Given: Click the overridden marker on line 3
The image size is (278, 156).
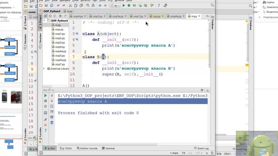Looking at the screenshot, I should [77, 34].
